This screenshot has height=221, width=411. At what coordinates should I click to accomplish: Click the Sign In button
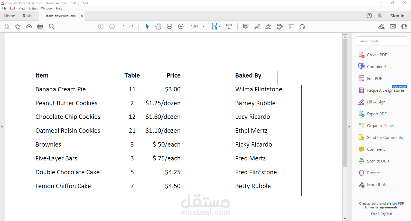[397, 16]
